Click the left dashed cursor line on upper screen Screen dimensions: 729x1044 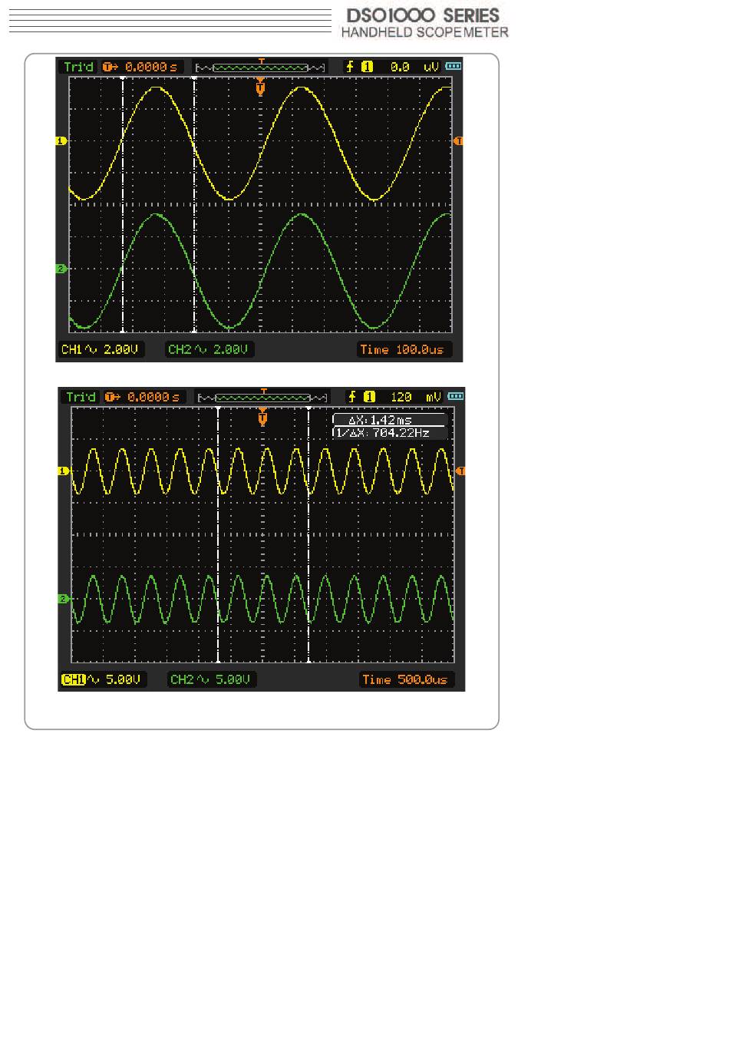click(x=123, y=205)
